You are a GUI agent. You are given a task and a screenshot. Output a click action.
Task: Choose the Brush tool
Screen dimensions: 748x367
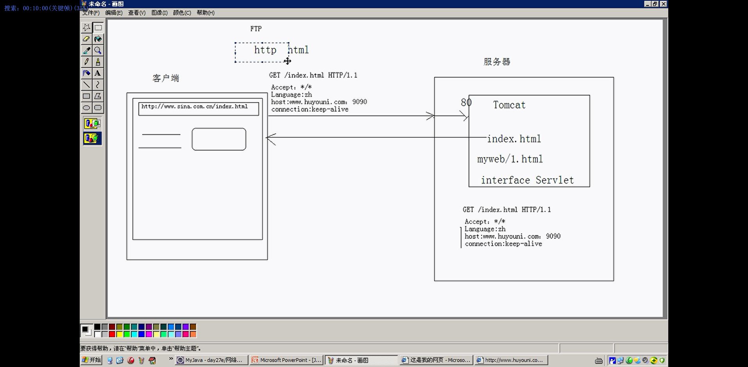coord(98,62)
